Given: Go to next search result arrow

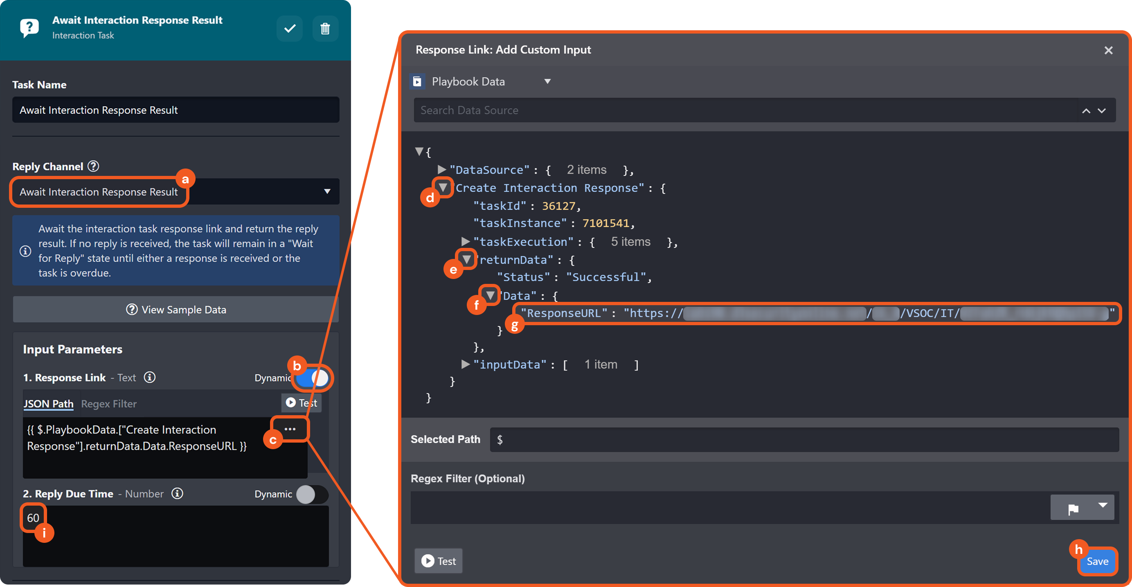Looking at the screenshot, I should coord(1102,111).
